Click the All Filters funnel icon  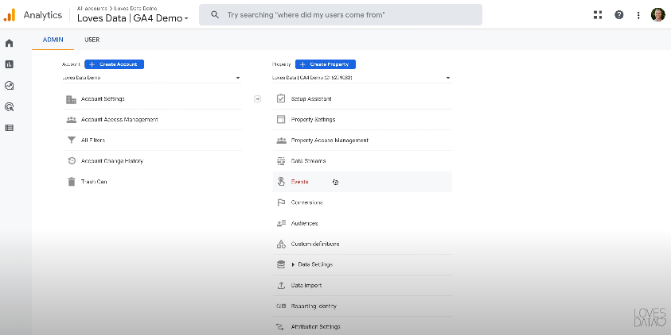72,141
